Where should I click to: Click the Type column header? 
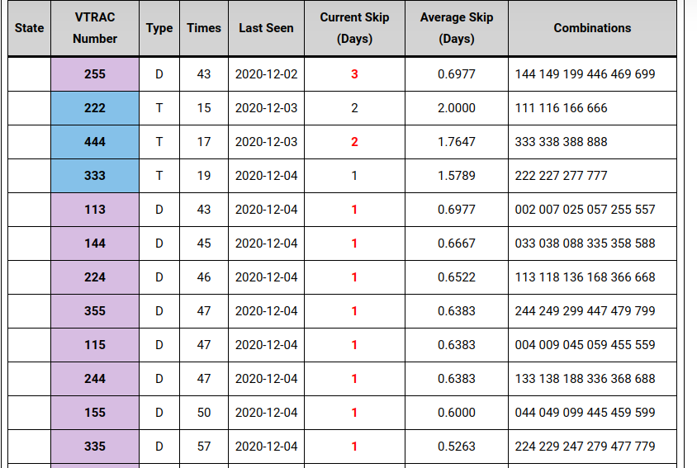coord(159,28)
